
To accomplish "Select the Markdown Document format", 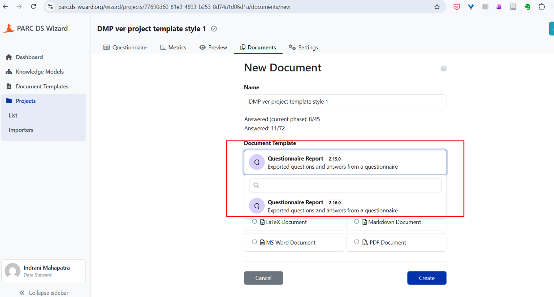I will coord(357,222).
